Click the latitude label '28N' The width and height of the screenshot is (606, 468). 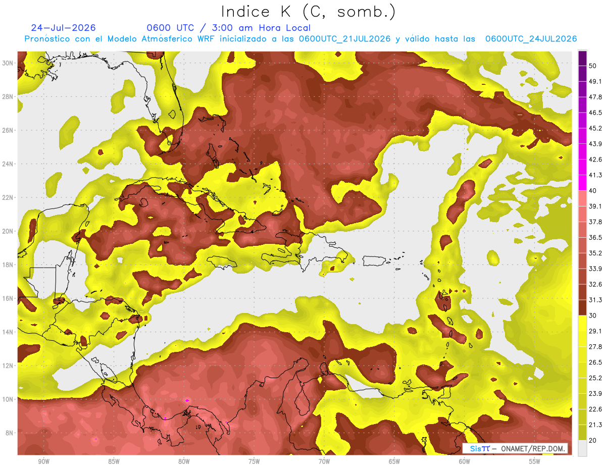click(8, 96)
